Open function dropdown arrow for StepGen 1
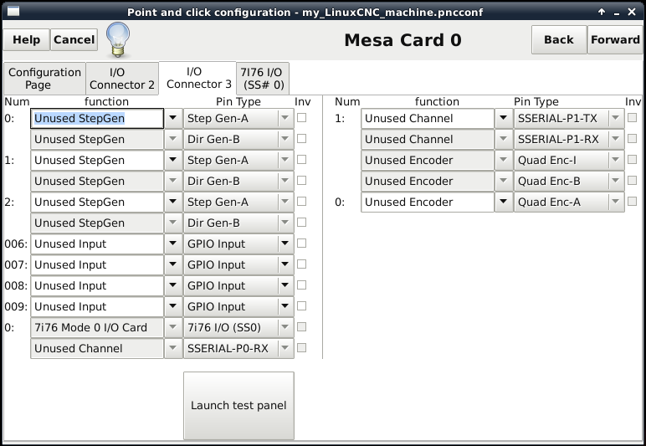The height and width of the screenshot is (446, 646). 173,160
